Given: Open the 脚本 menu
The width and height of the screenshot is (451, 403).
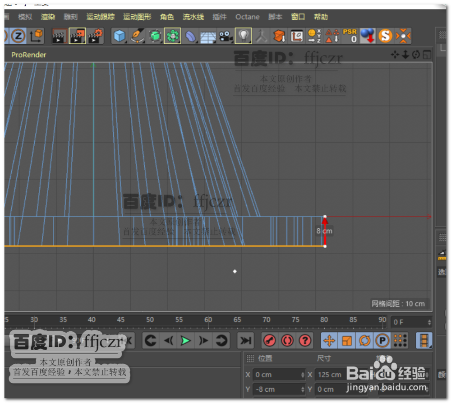Looking at the screenshot, I should coord(275,17).
